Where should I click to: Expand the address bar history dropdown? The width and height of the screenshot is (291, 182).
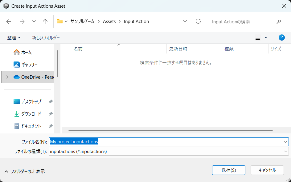click(x=185, y=22)
